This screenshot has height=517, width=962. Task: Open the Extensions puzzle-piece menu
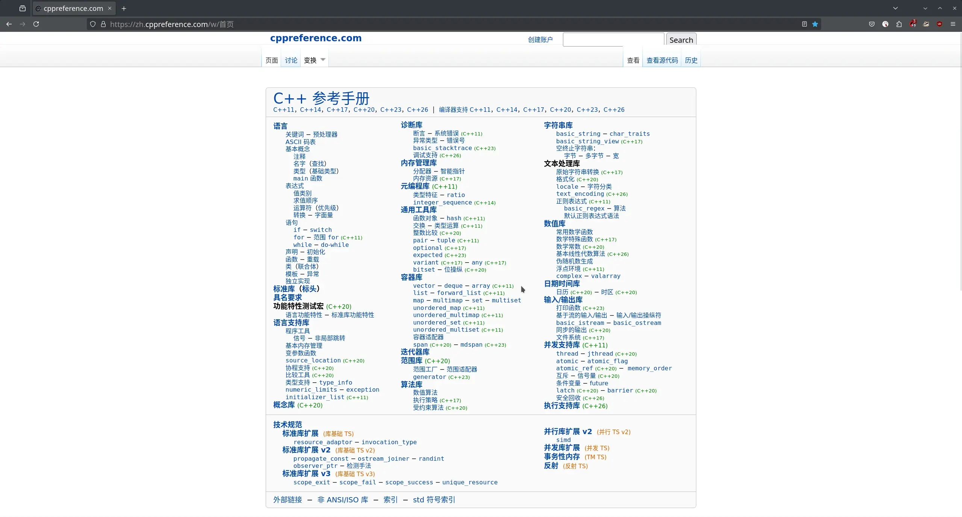coord(899,24)
